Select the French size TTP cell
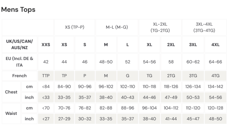Image resolution: width=232 pixels, height=129 pixels. click(x=46, y=76)
